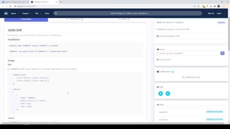Click the vertical page scrollbar
Screen dimensions: 230x129
(x=229, y=34)
